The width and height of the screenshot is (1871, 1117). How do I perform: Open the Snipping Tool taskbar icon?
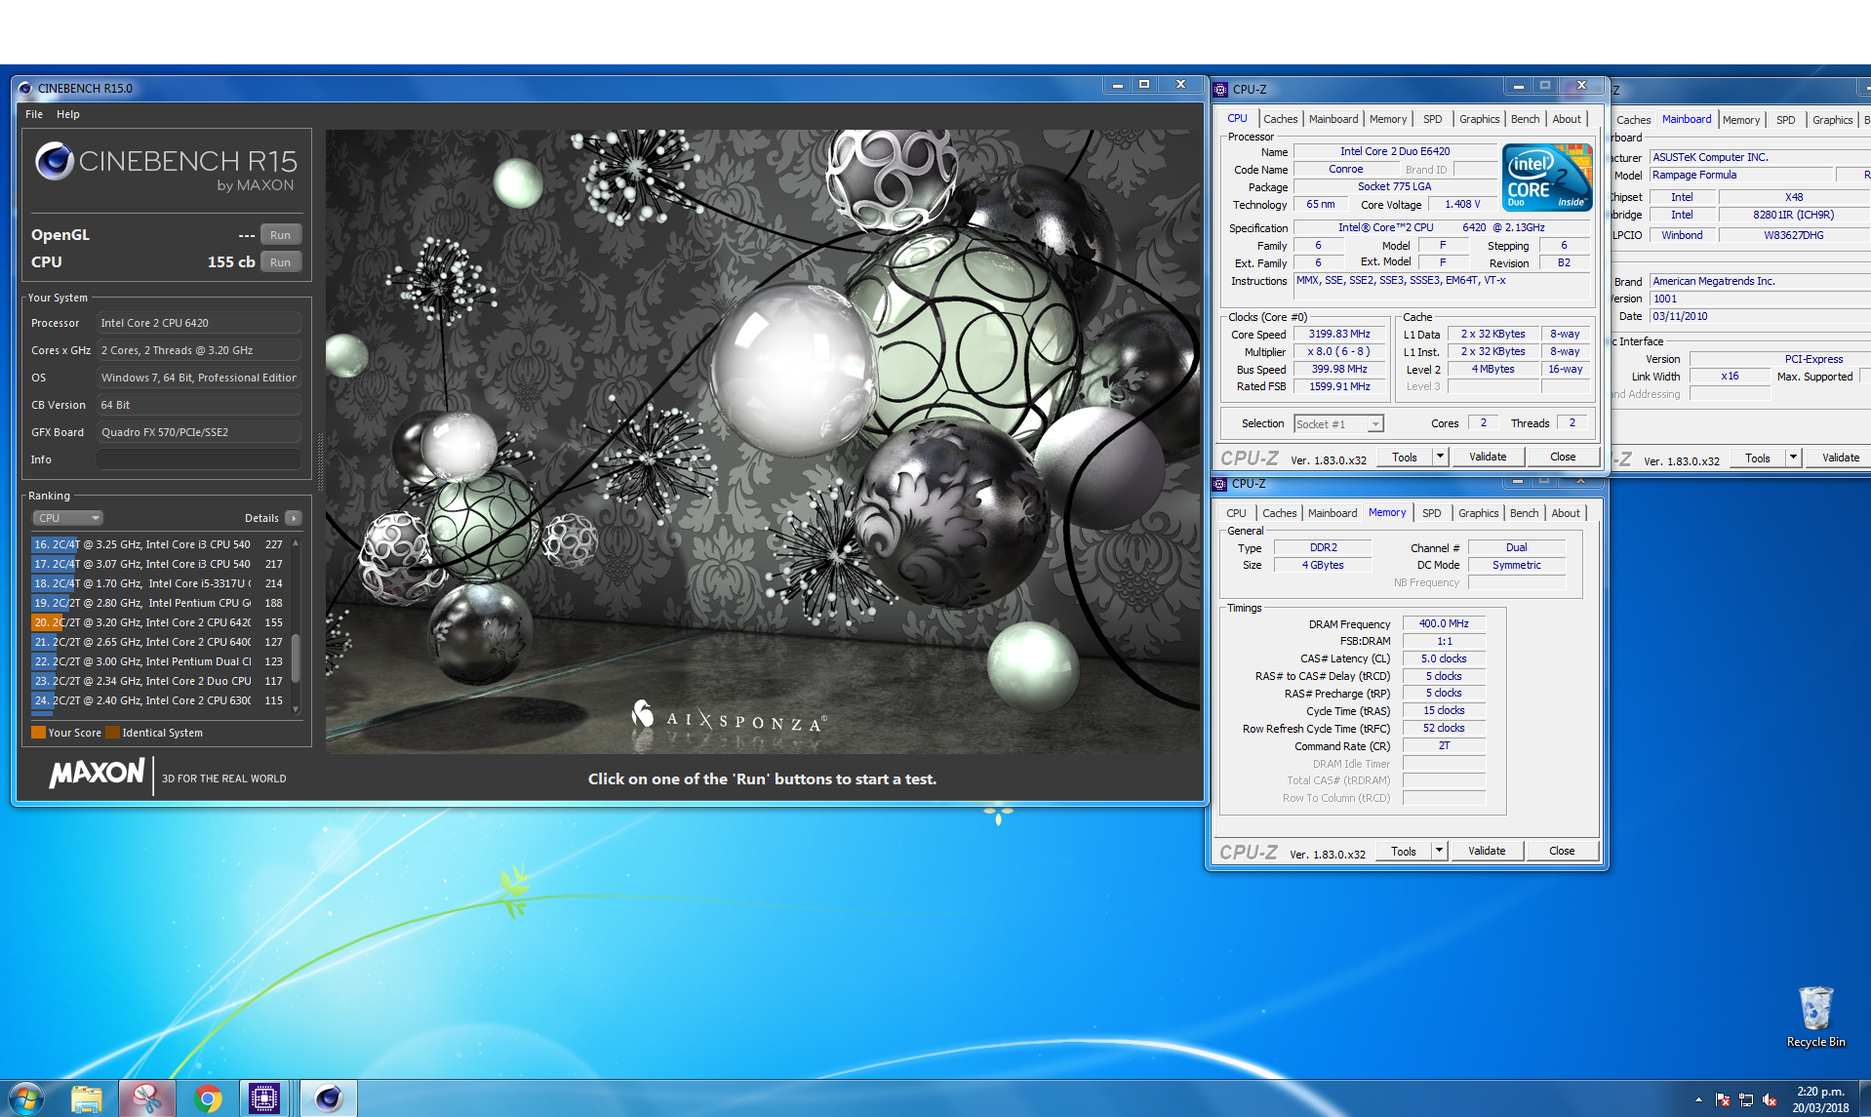147,1098
